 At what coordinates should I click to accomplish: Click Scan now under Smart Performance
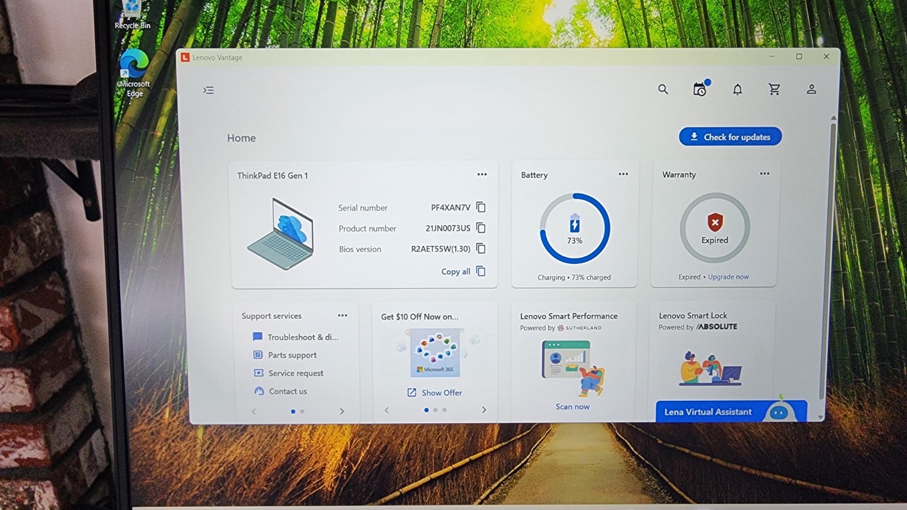tap(573, 406)
